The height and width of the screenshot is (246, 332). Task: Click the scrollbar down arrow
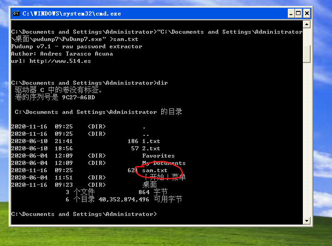pos(306,221)
